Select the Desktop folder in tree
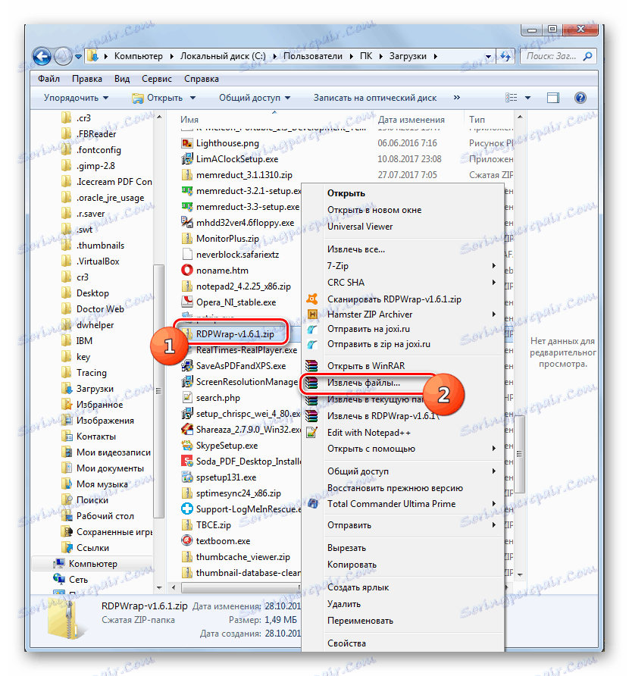The width and height of the screenshot is (629, 676). click(x=92, y=293)
